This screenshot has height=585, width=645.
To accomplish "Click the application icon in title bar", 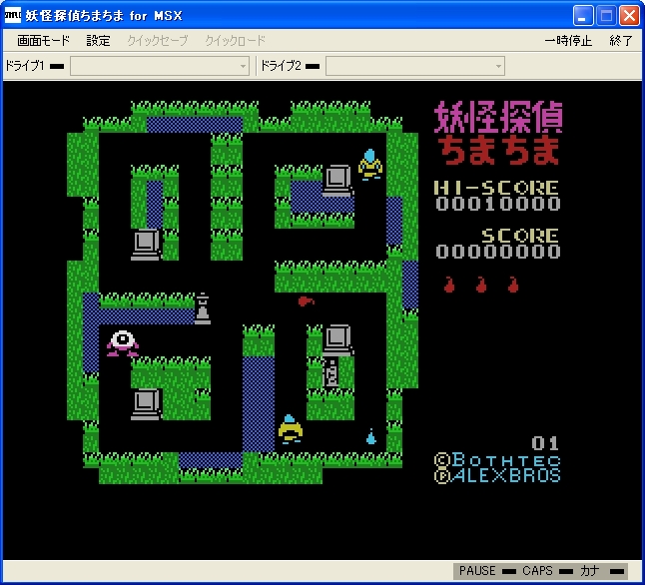I will (x=12, y=15).
